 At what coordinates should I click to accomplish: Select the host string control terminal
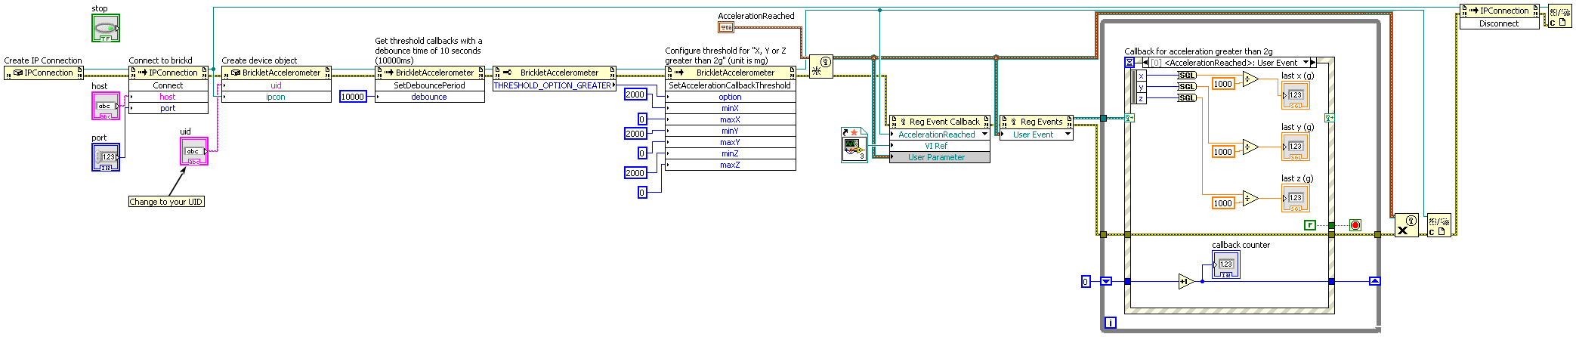click(x=105, y=107)
